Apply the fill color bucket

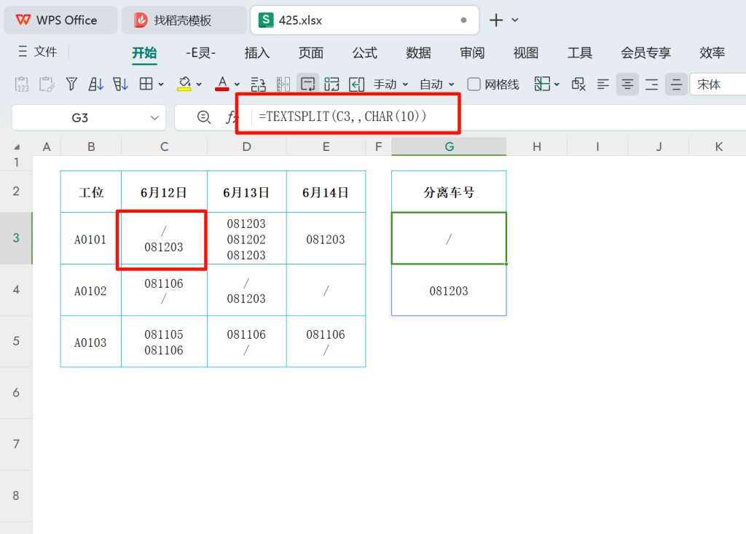[184, 85]
